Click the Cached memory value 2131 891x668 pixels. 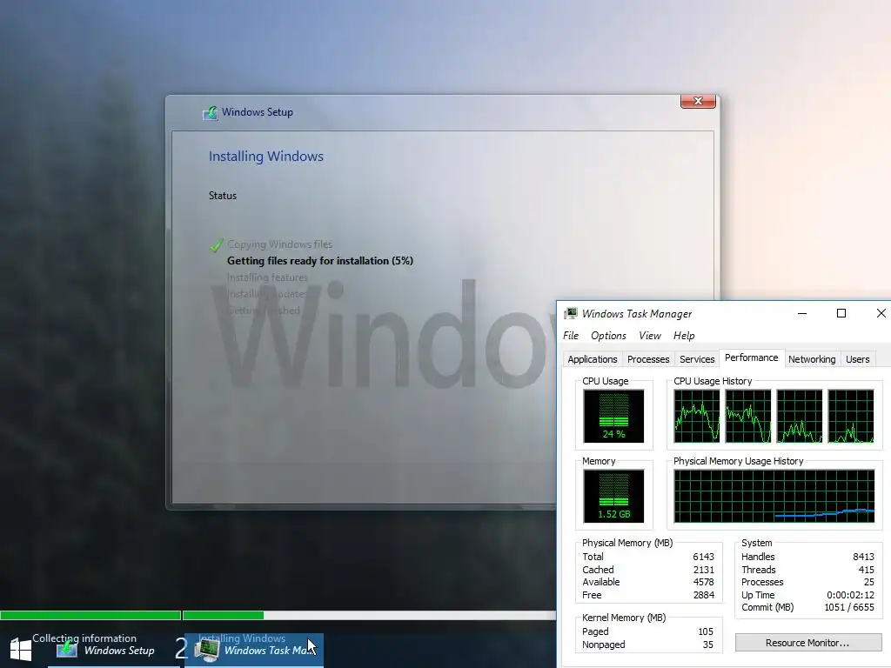click(x=703, y=570)
